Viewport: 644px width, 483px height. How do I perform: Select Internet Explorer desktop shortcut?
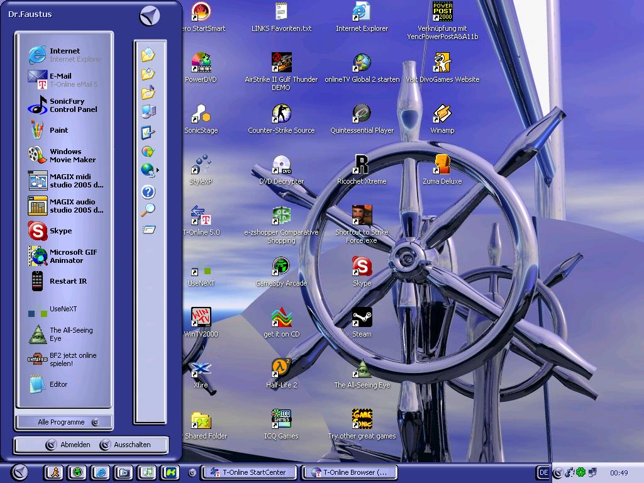pos(362,18)
